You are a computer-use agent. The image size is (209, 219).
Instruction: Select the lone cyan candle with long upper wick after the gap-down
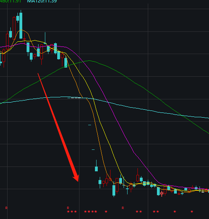96,166
